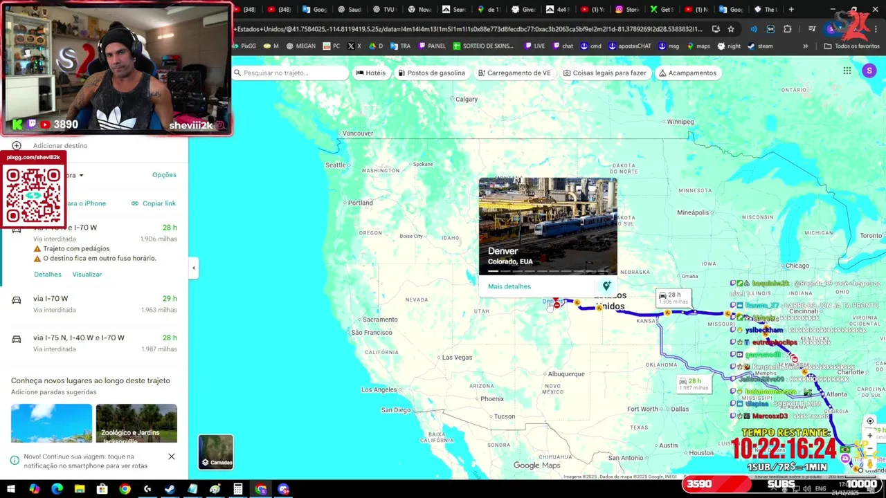Bookmark this page with the star icon
The image size is (886, 498).
tap(731, 29)
